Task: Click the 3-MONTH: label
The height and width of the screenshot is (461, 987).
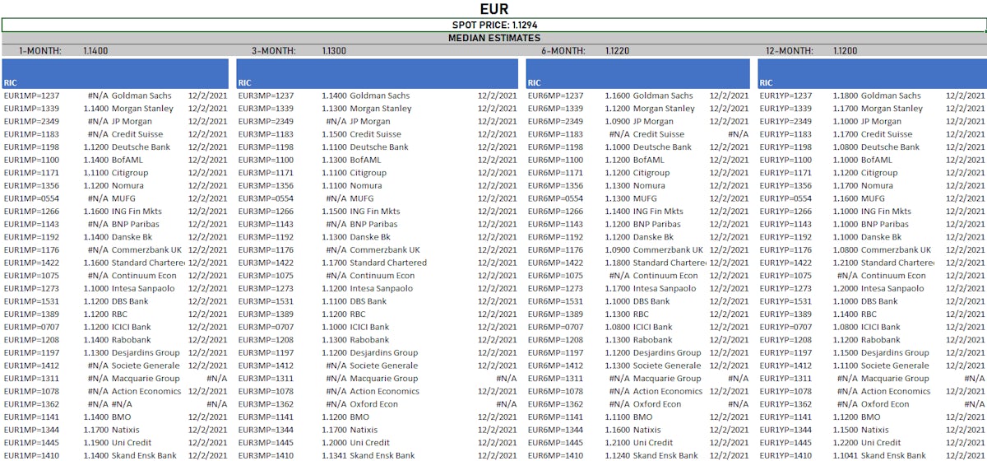Action: (x=274, y=51)
